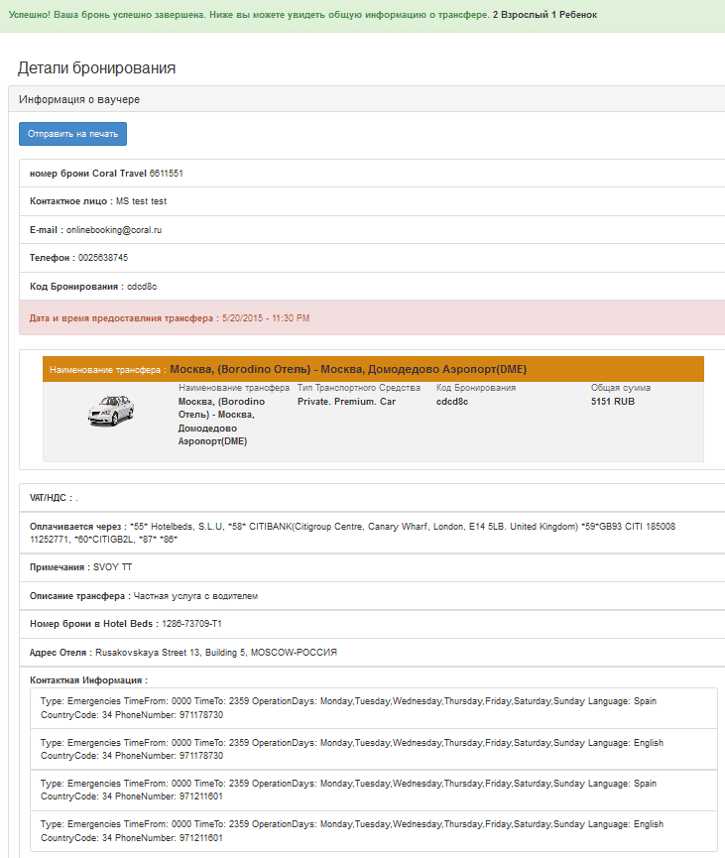Image resolution: width=725 pixels, height=858 pixels.
Task: Click the total amount 5151 RUB
Action: tap(613, 401)
